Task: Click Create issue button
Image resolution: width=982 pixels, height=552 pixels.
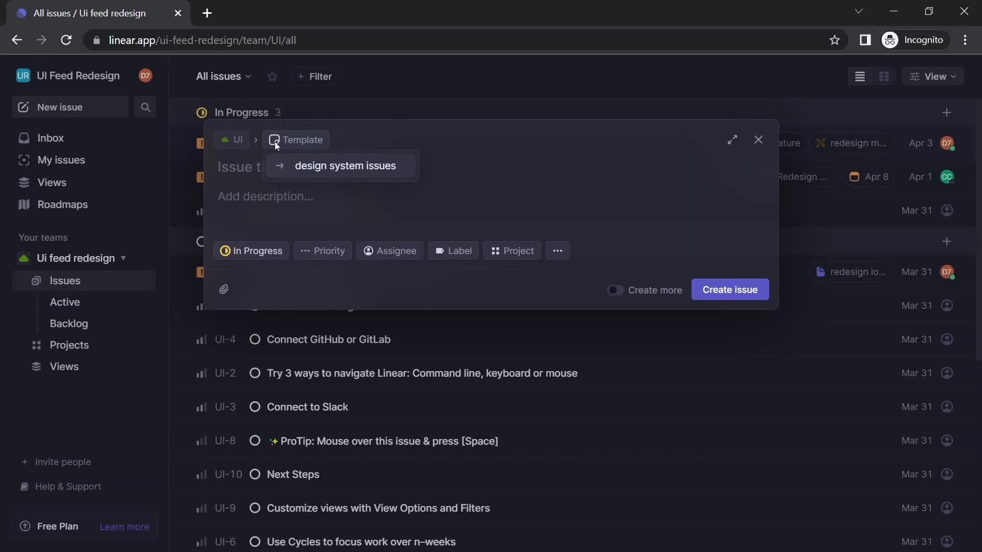Action: (730, 289)
